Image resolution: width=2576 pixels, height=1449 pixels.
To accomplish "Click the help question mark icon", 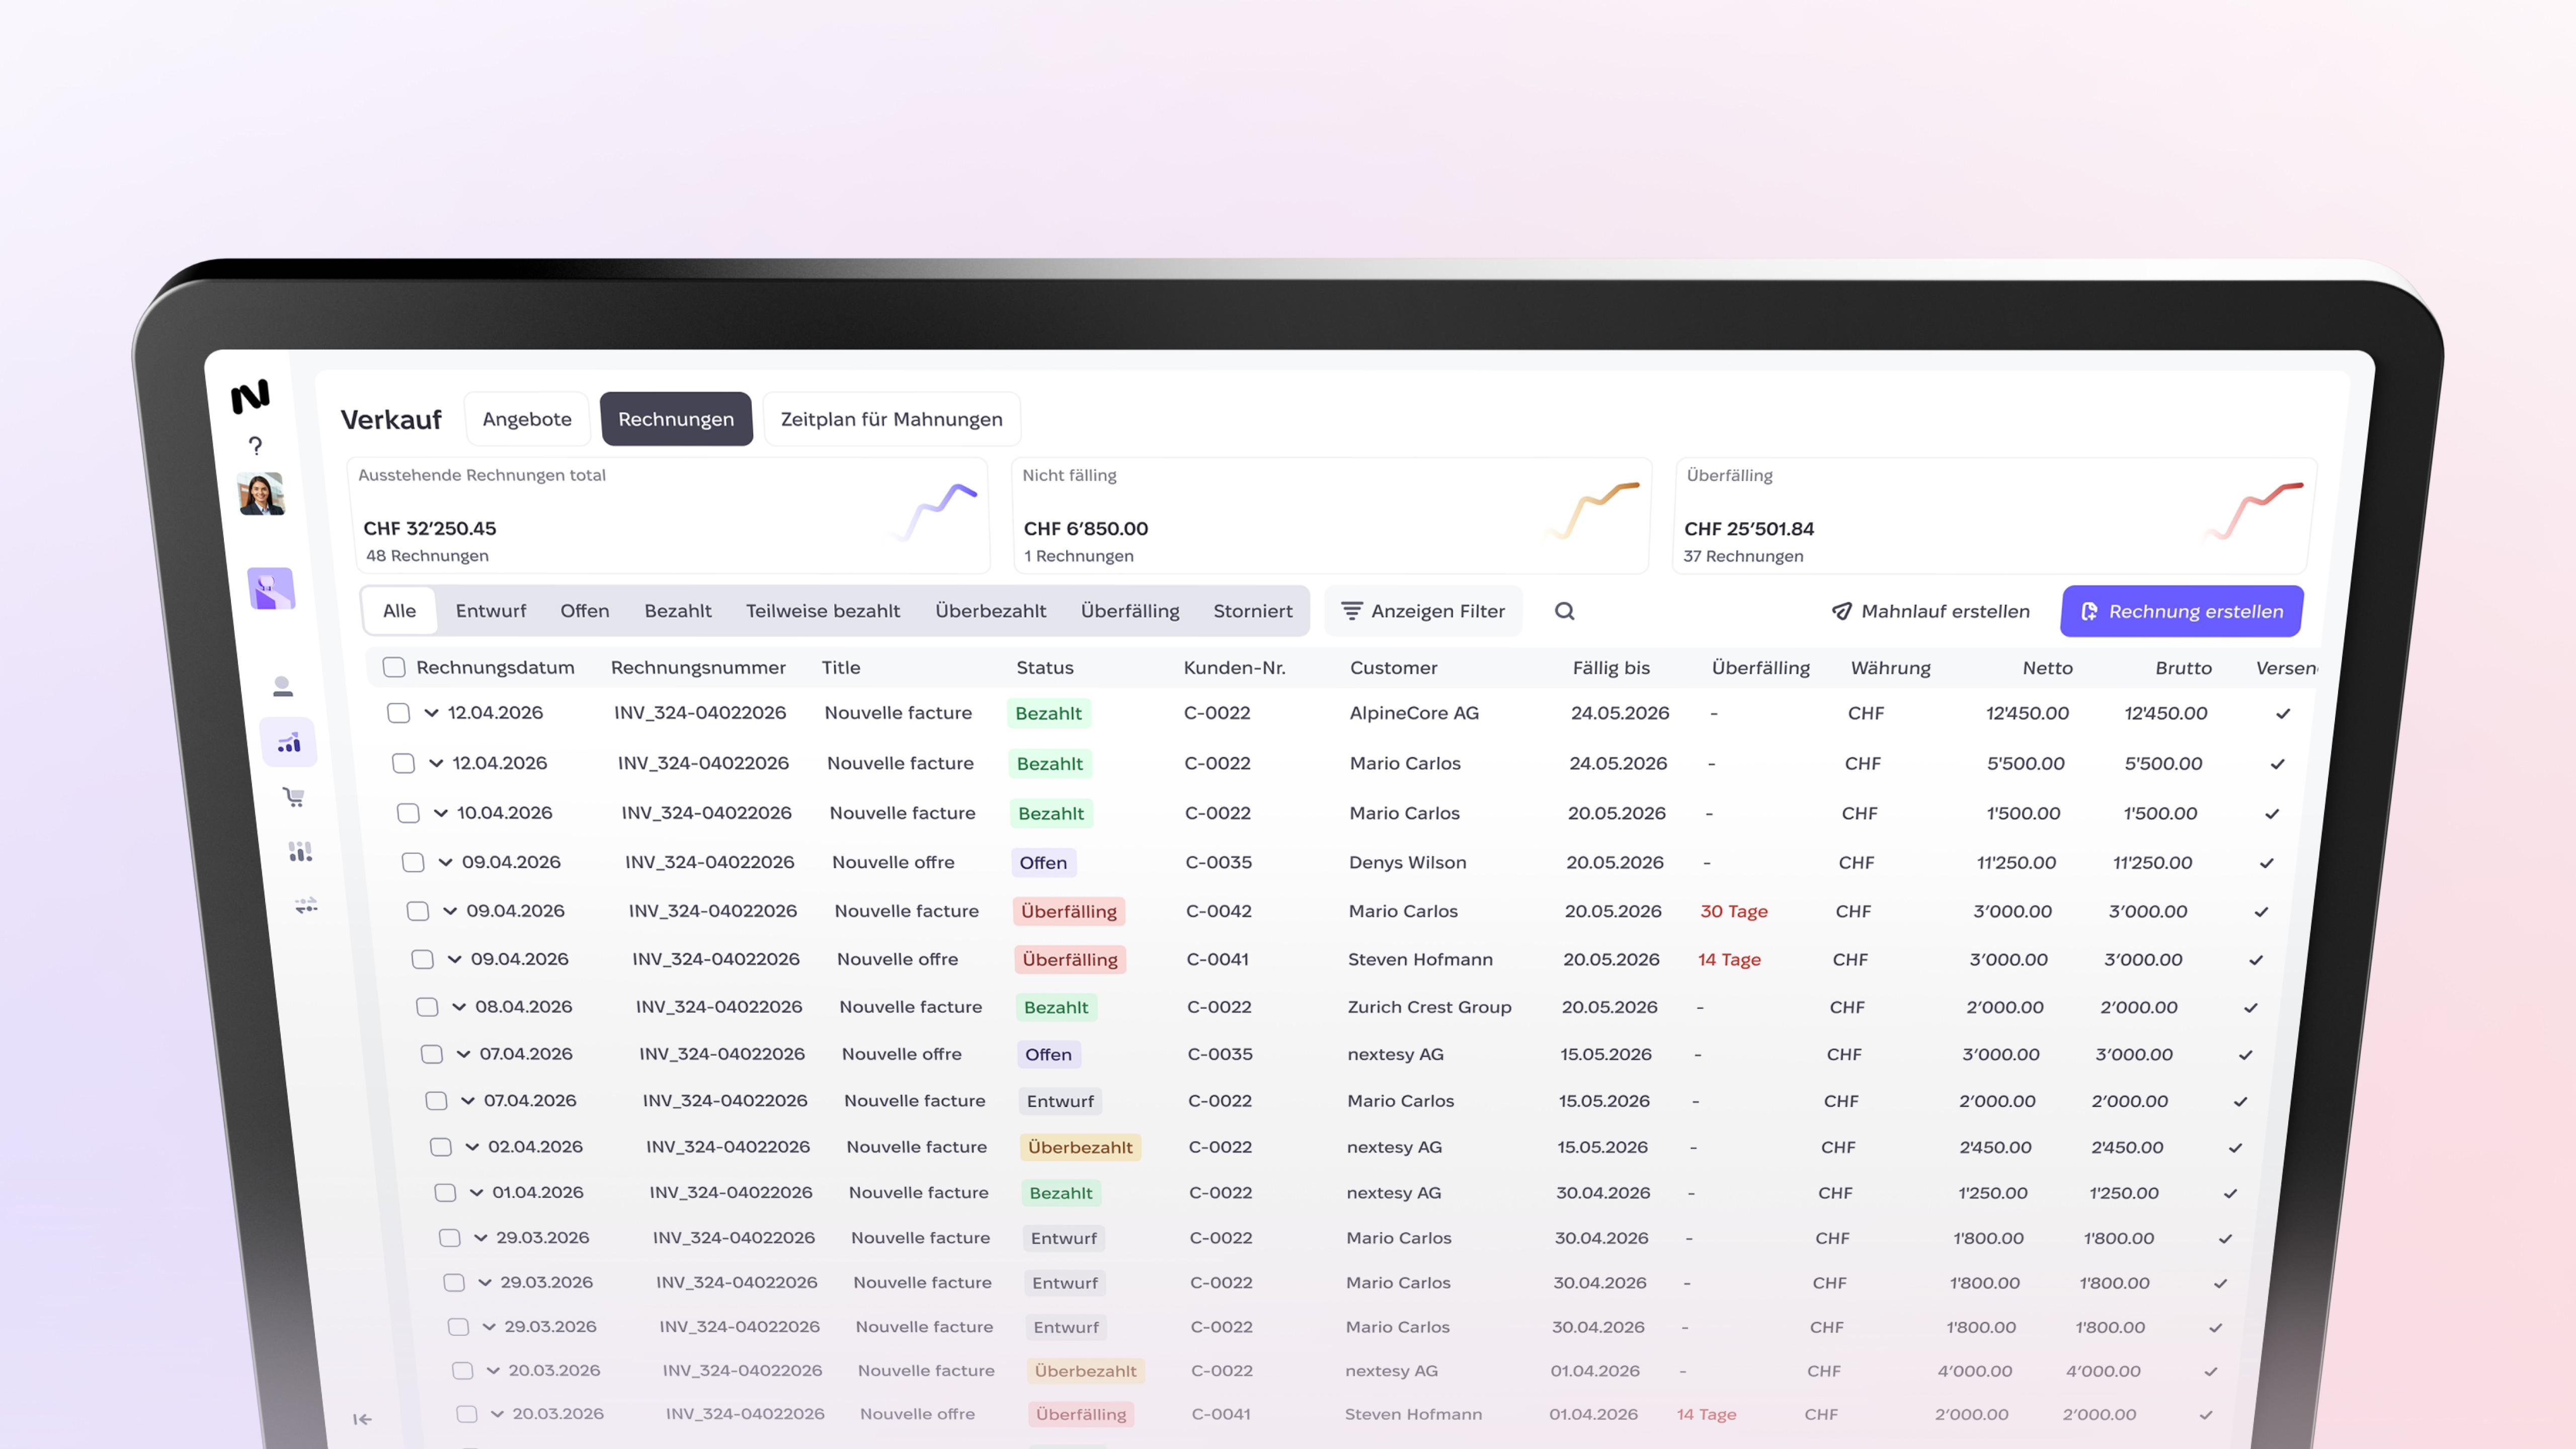I will (255, 445).
